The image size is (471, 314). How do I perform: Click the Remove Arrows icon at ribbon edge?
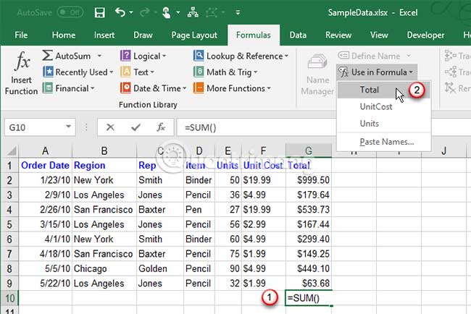pos(450,88)
